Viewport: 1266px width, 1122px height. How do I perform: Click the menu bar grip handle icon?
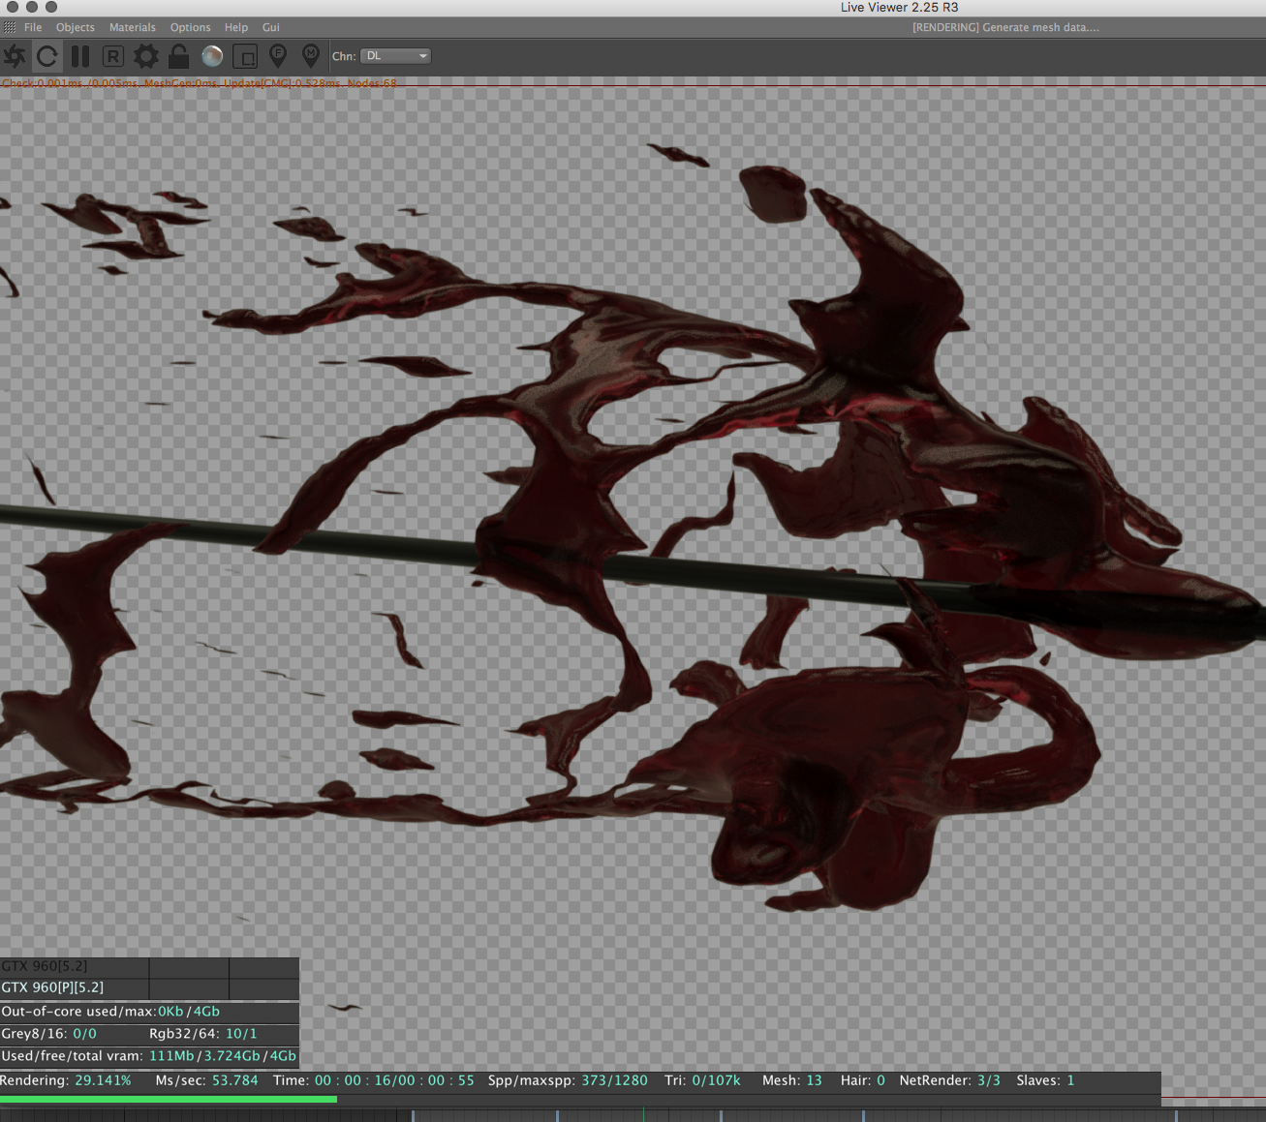point(10,27)
